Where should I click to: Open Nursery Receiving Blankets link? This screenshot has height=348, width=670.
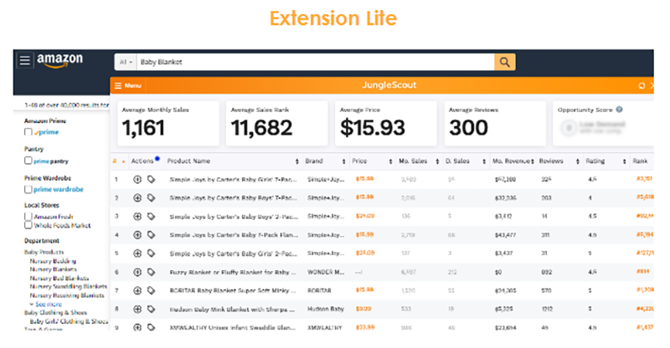(x=67, y=295)
